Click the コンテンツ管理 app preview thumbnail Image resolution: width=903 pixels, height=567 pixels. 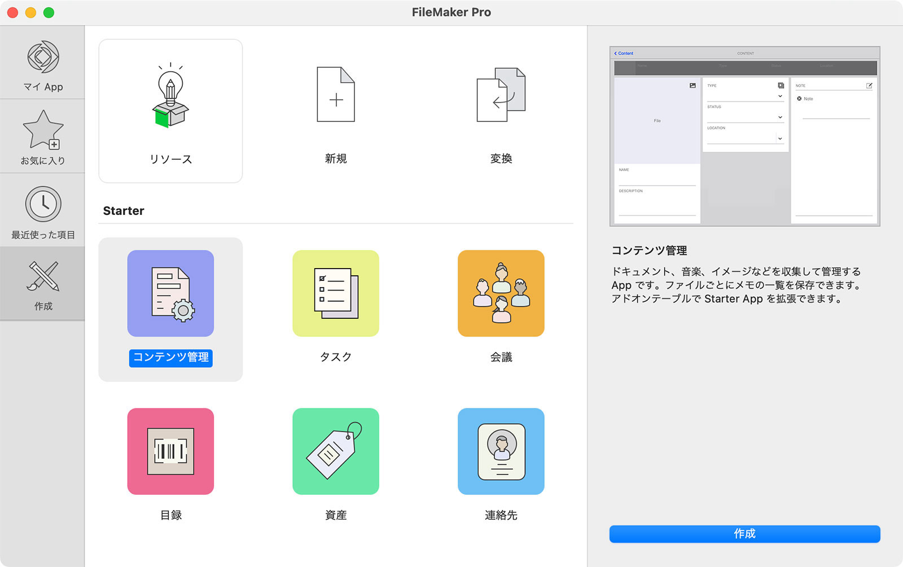click(744, 135)
